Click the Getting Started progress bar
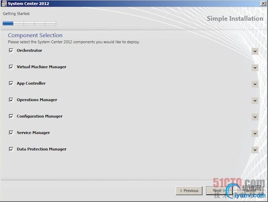 pyautogui.click(x=29, y=23)
